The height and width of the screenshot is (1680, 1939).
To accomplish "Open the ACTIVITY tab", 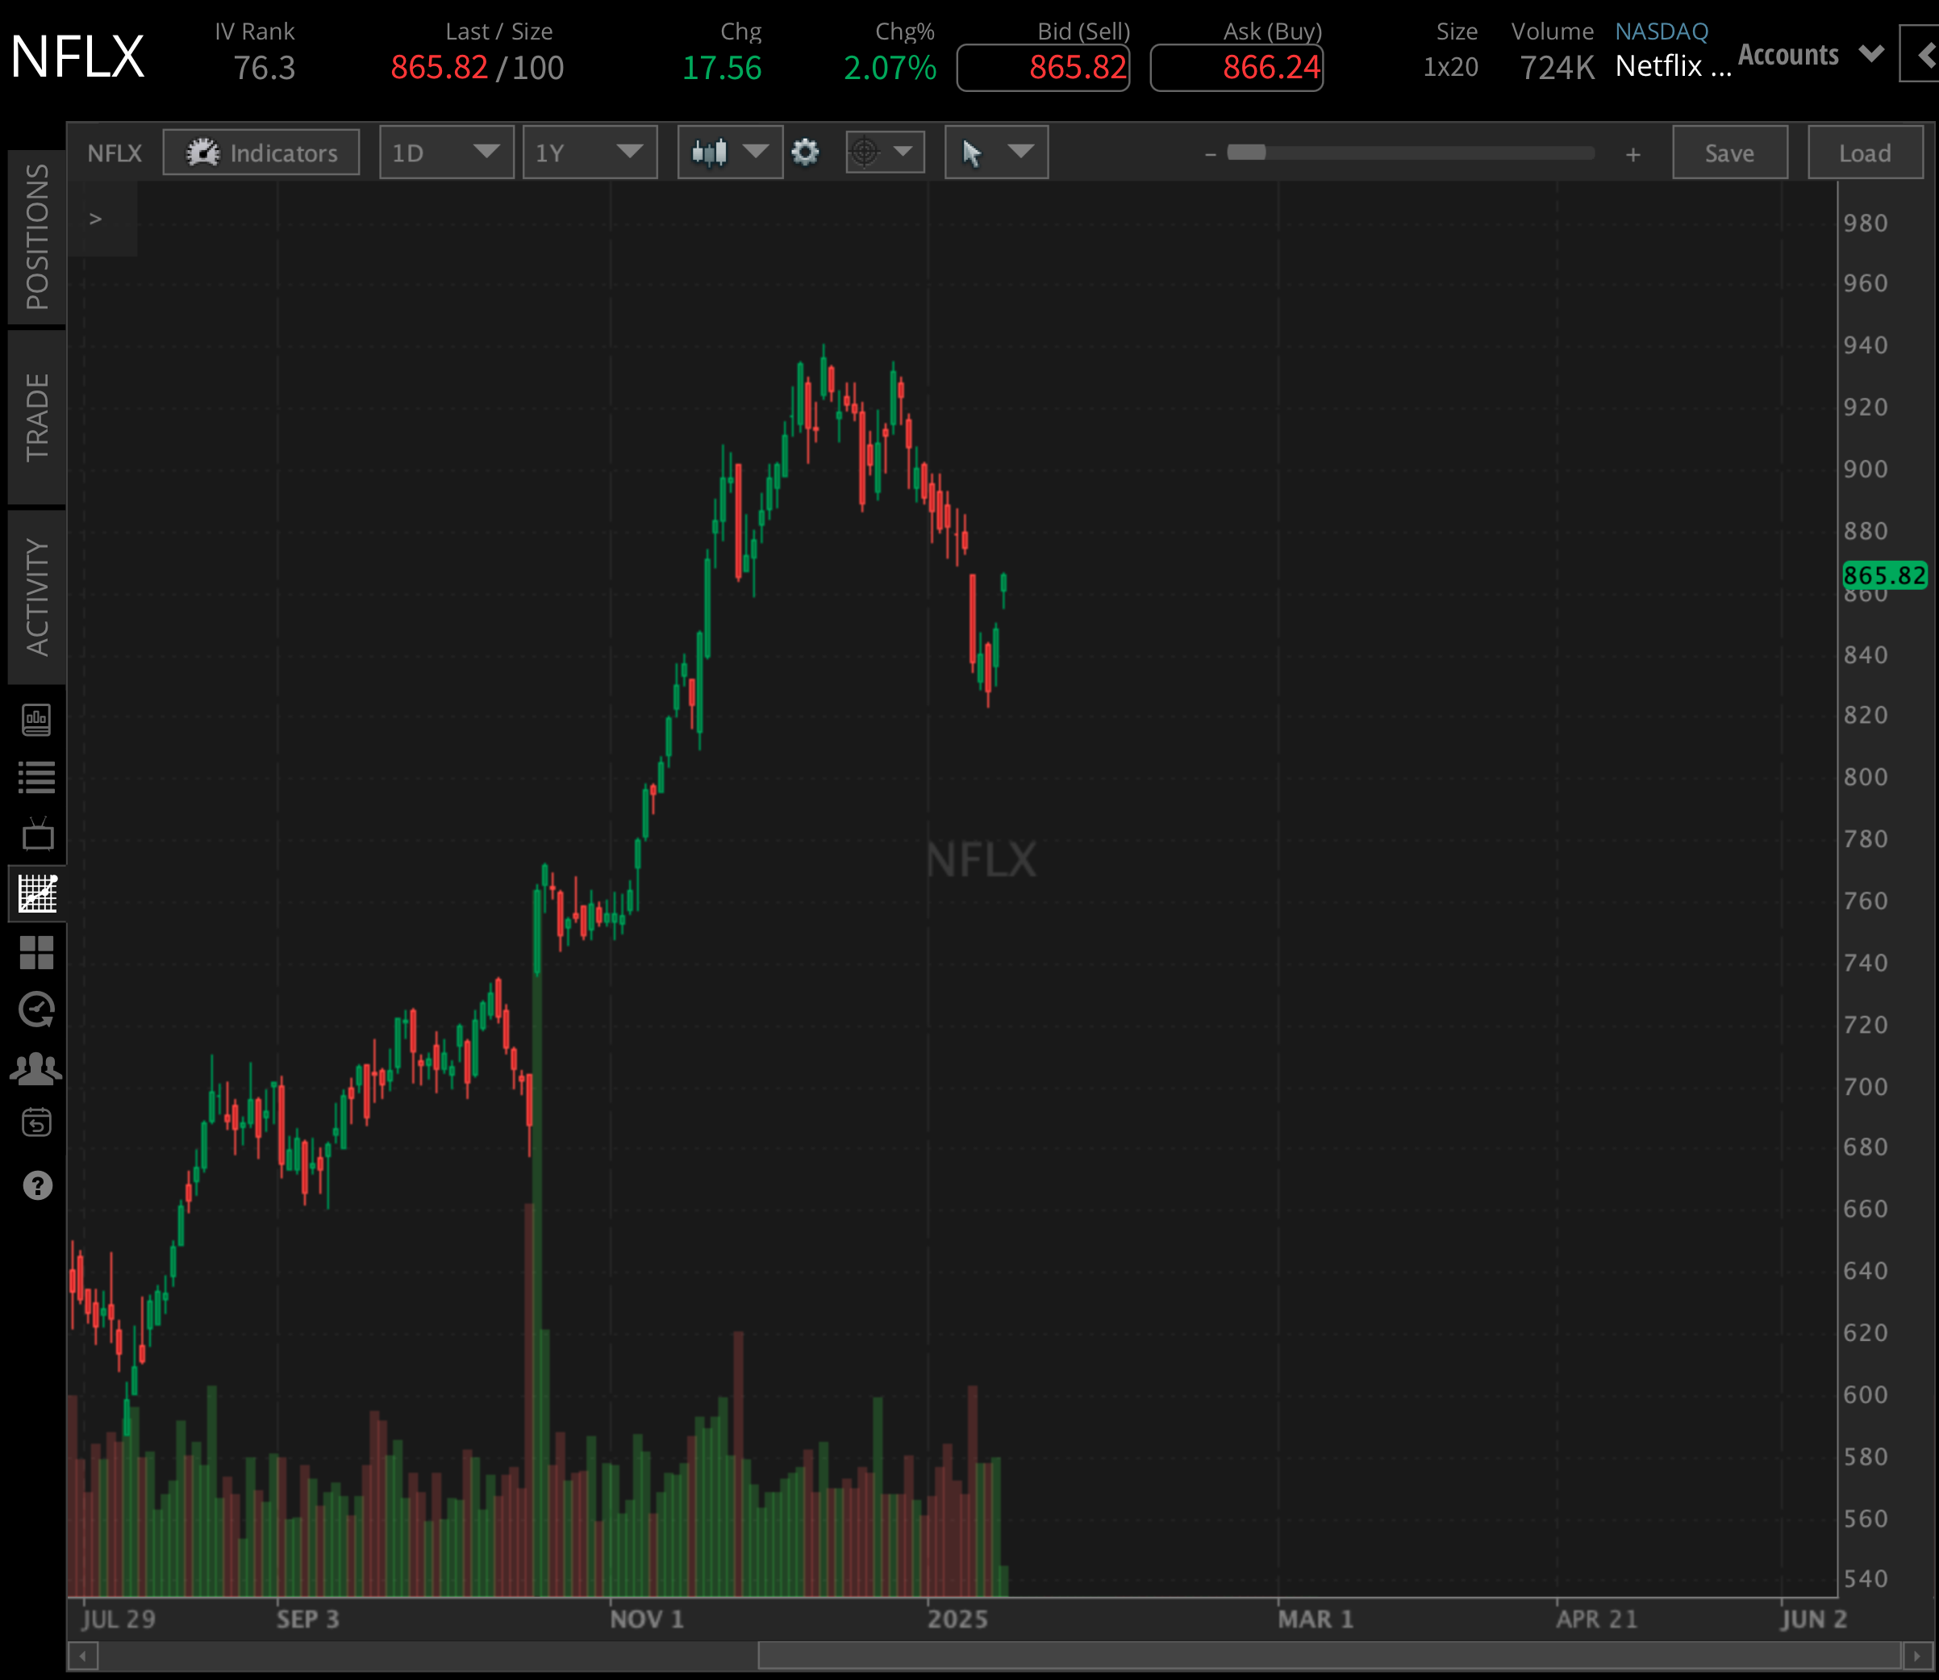I will pyautogui.click(x=37, y=587).
